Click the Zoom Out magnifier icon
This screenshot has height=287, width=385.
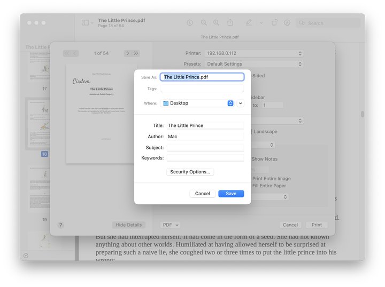click(x=204, y=23)
